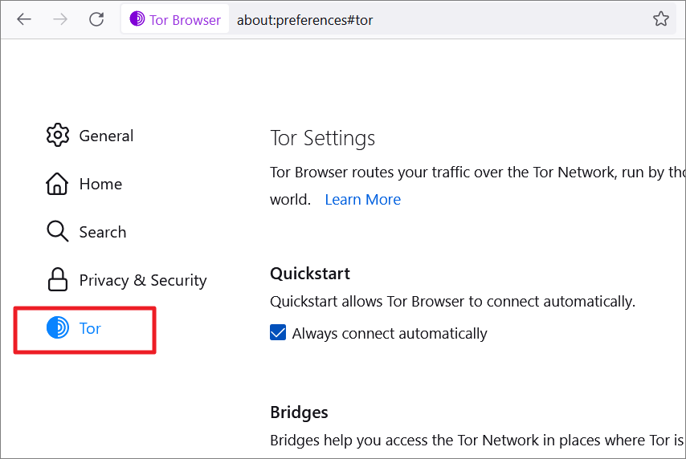The height and width of the screenshot is (459, 686).
Task: Bookmark this page with the star icon
Action: pyautogui.click(x=660, y=18)
